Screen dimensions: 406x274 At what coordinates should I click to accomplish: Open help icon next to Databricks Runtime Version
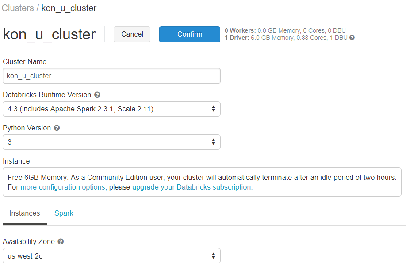pos(97,95)
